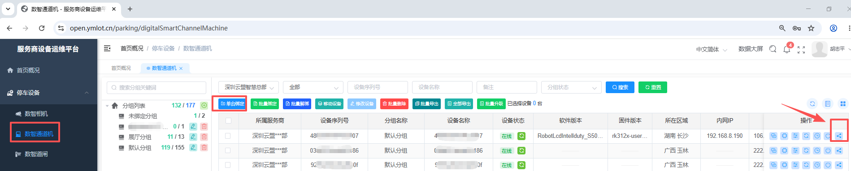Click the blue 搜索 button
Screen dimensions: 851x171
click(x=620, y=87)
